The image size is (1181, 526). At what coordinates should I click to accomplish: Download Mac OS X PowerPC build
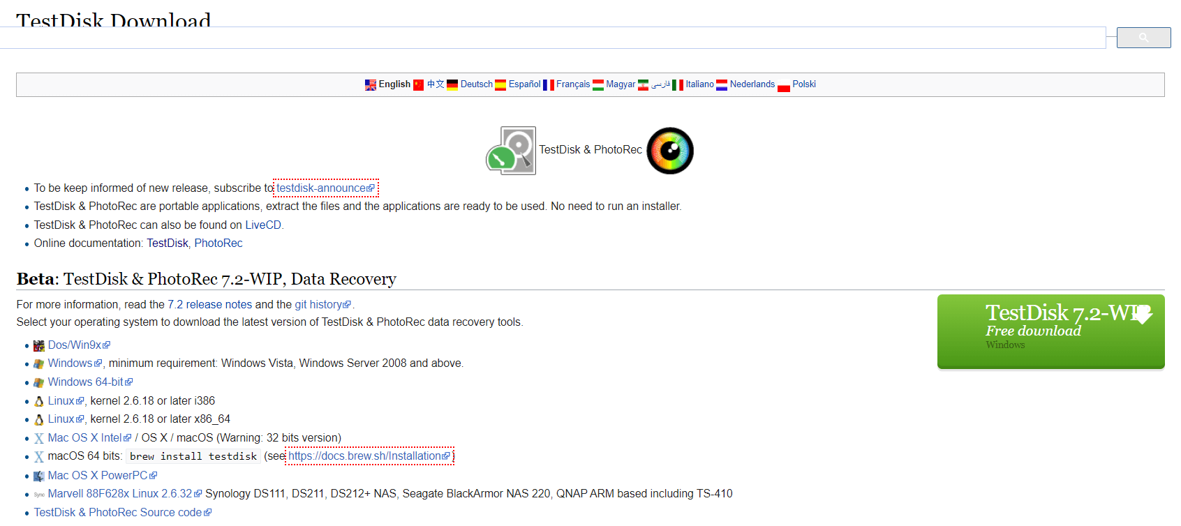[103, 476]
